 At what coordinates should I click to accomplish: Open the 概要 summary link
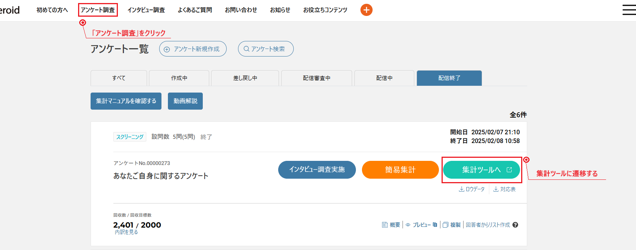tap(391, 225)
